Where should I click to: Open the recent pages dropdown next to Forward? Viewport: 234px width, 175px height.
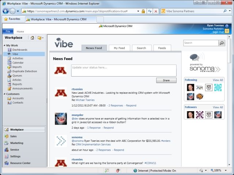point(18,11)
